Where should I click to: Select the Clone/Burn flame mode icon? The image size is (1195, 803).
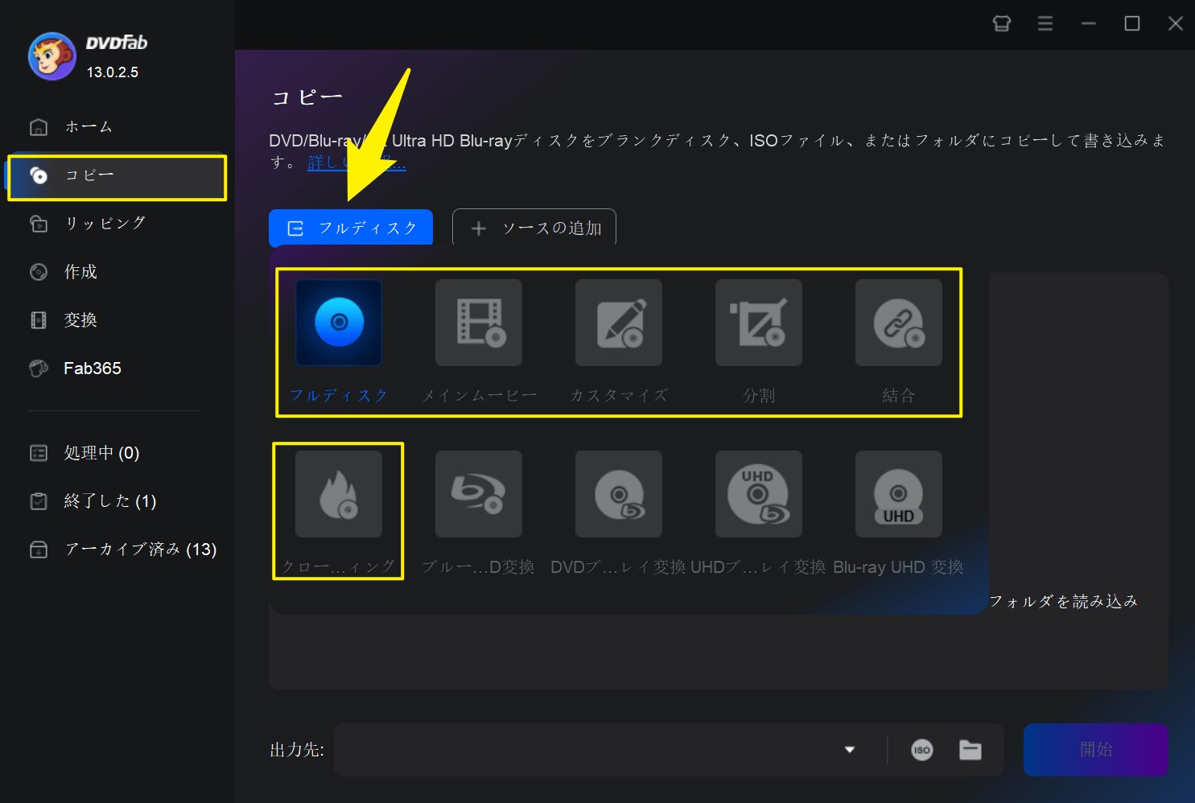[x=339, y=494]
